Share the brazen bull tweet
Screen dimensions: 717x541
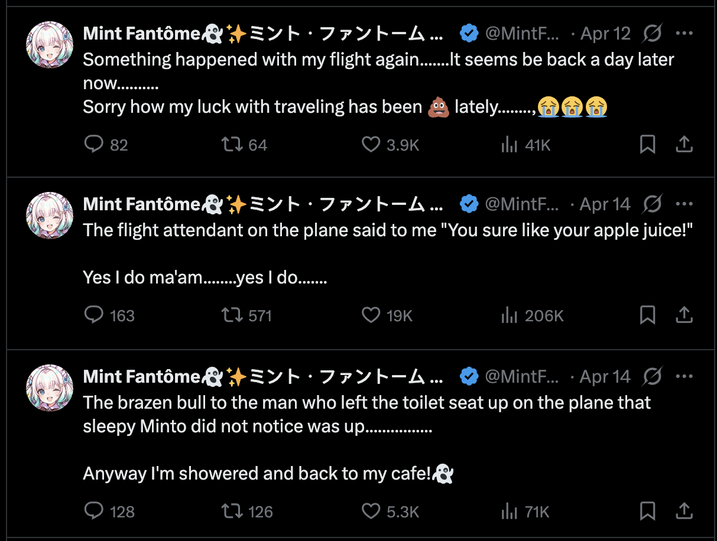(684, 511)
